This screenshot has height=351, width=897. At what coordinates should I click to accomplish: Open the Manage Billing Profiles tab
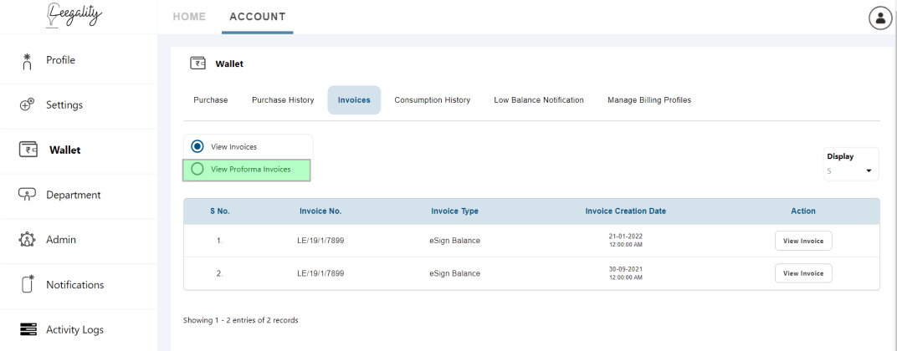pyautogui.click(x=649, y=100)
